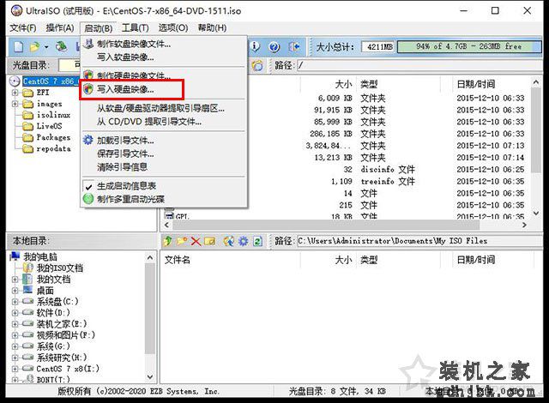Screen dimensions: 549x403
Task: Expand the 桌面 tree node
Action: click(x=15, y=291)
